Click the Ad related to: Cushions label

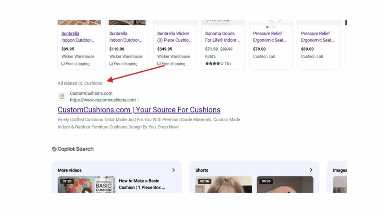(x=80, y=83)
